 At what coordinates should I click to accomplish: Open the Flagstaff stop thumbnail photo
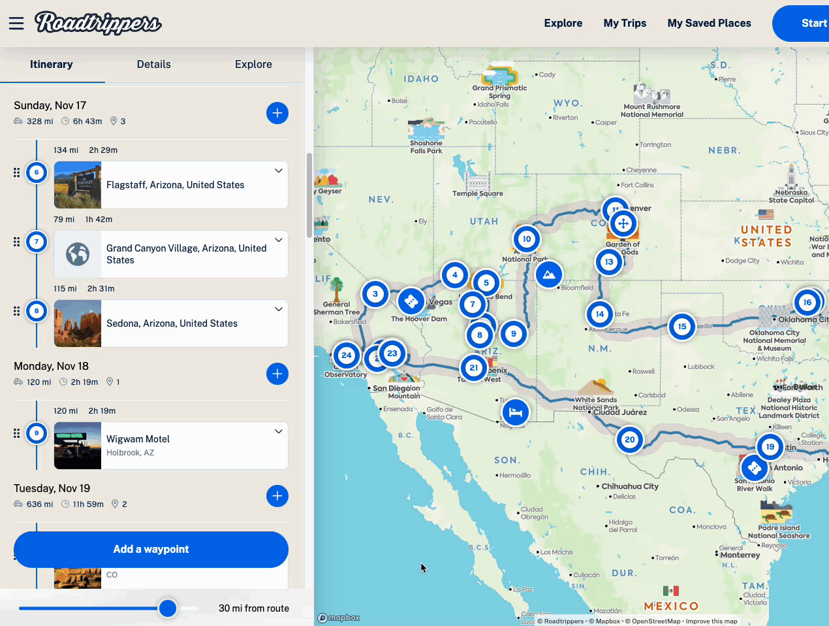coord(78,185)
